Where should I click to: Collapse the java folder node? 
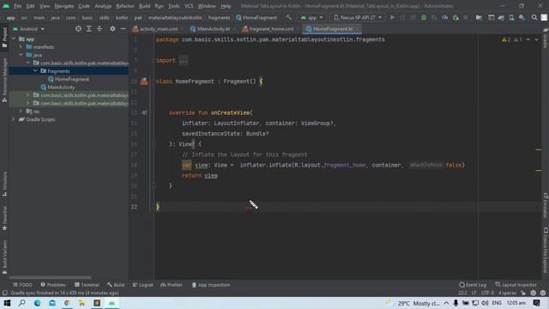[21, 55]
